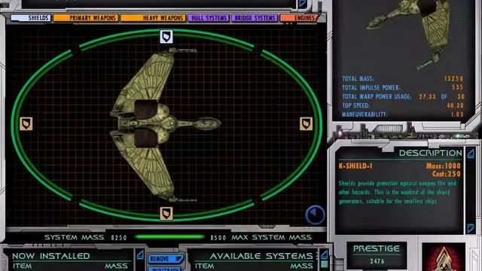The width and height of the screenshot is (482, 271).
Task: Click the Prestige value 2476
Action: (x=377, y=261)
